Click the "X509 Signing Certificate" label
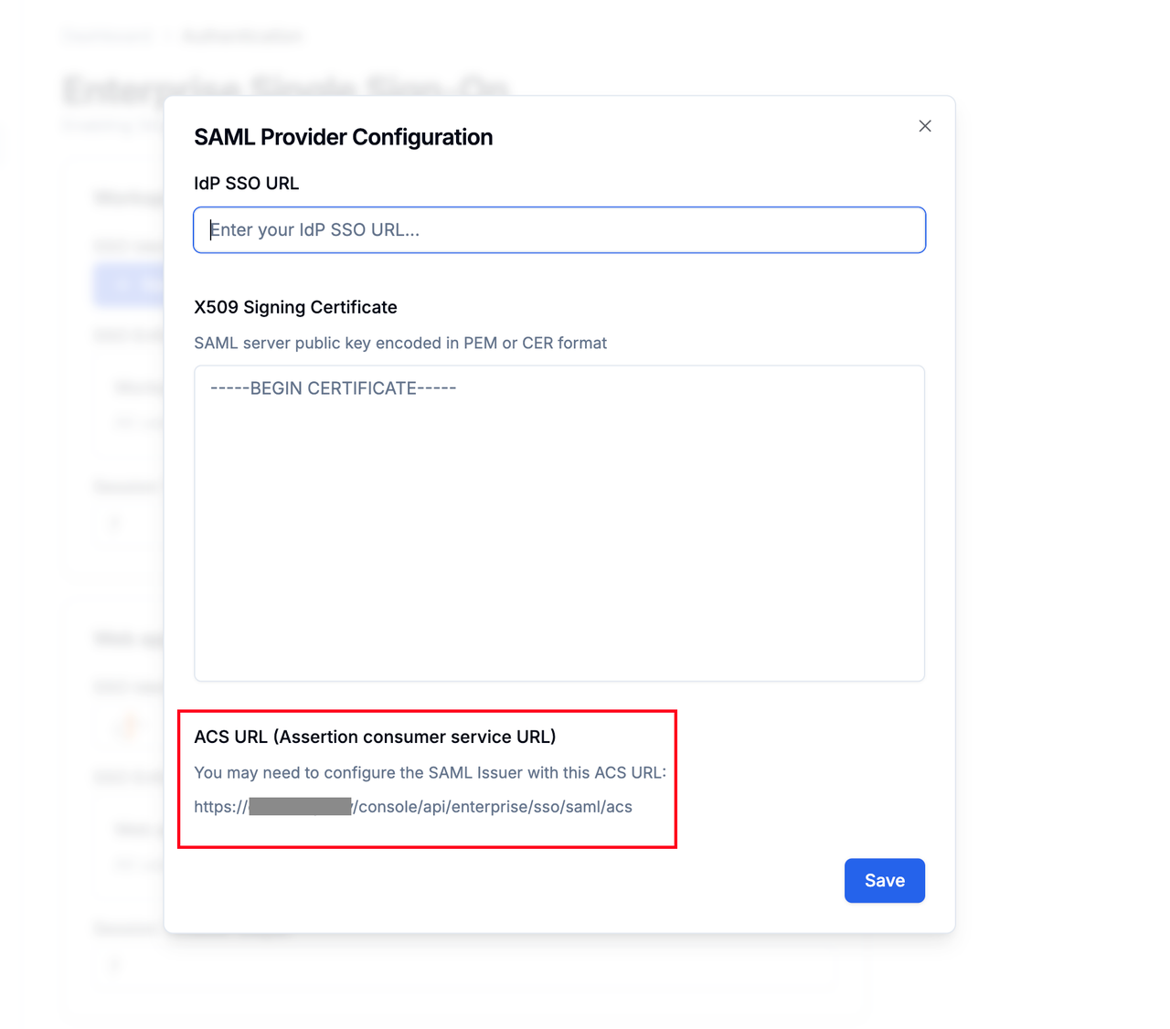The height and width of the screenshot is (1029, 1170). tap(295, 307)
